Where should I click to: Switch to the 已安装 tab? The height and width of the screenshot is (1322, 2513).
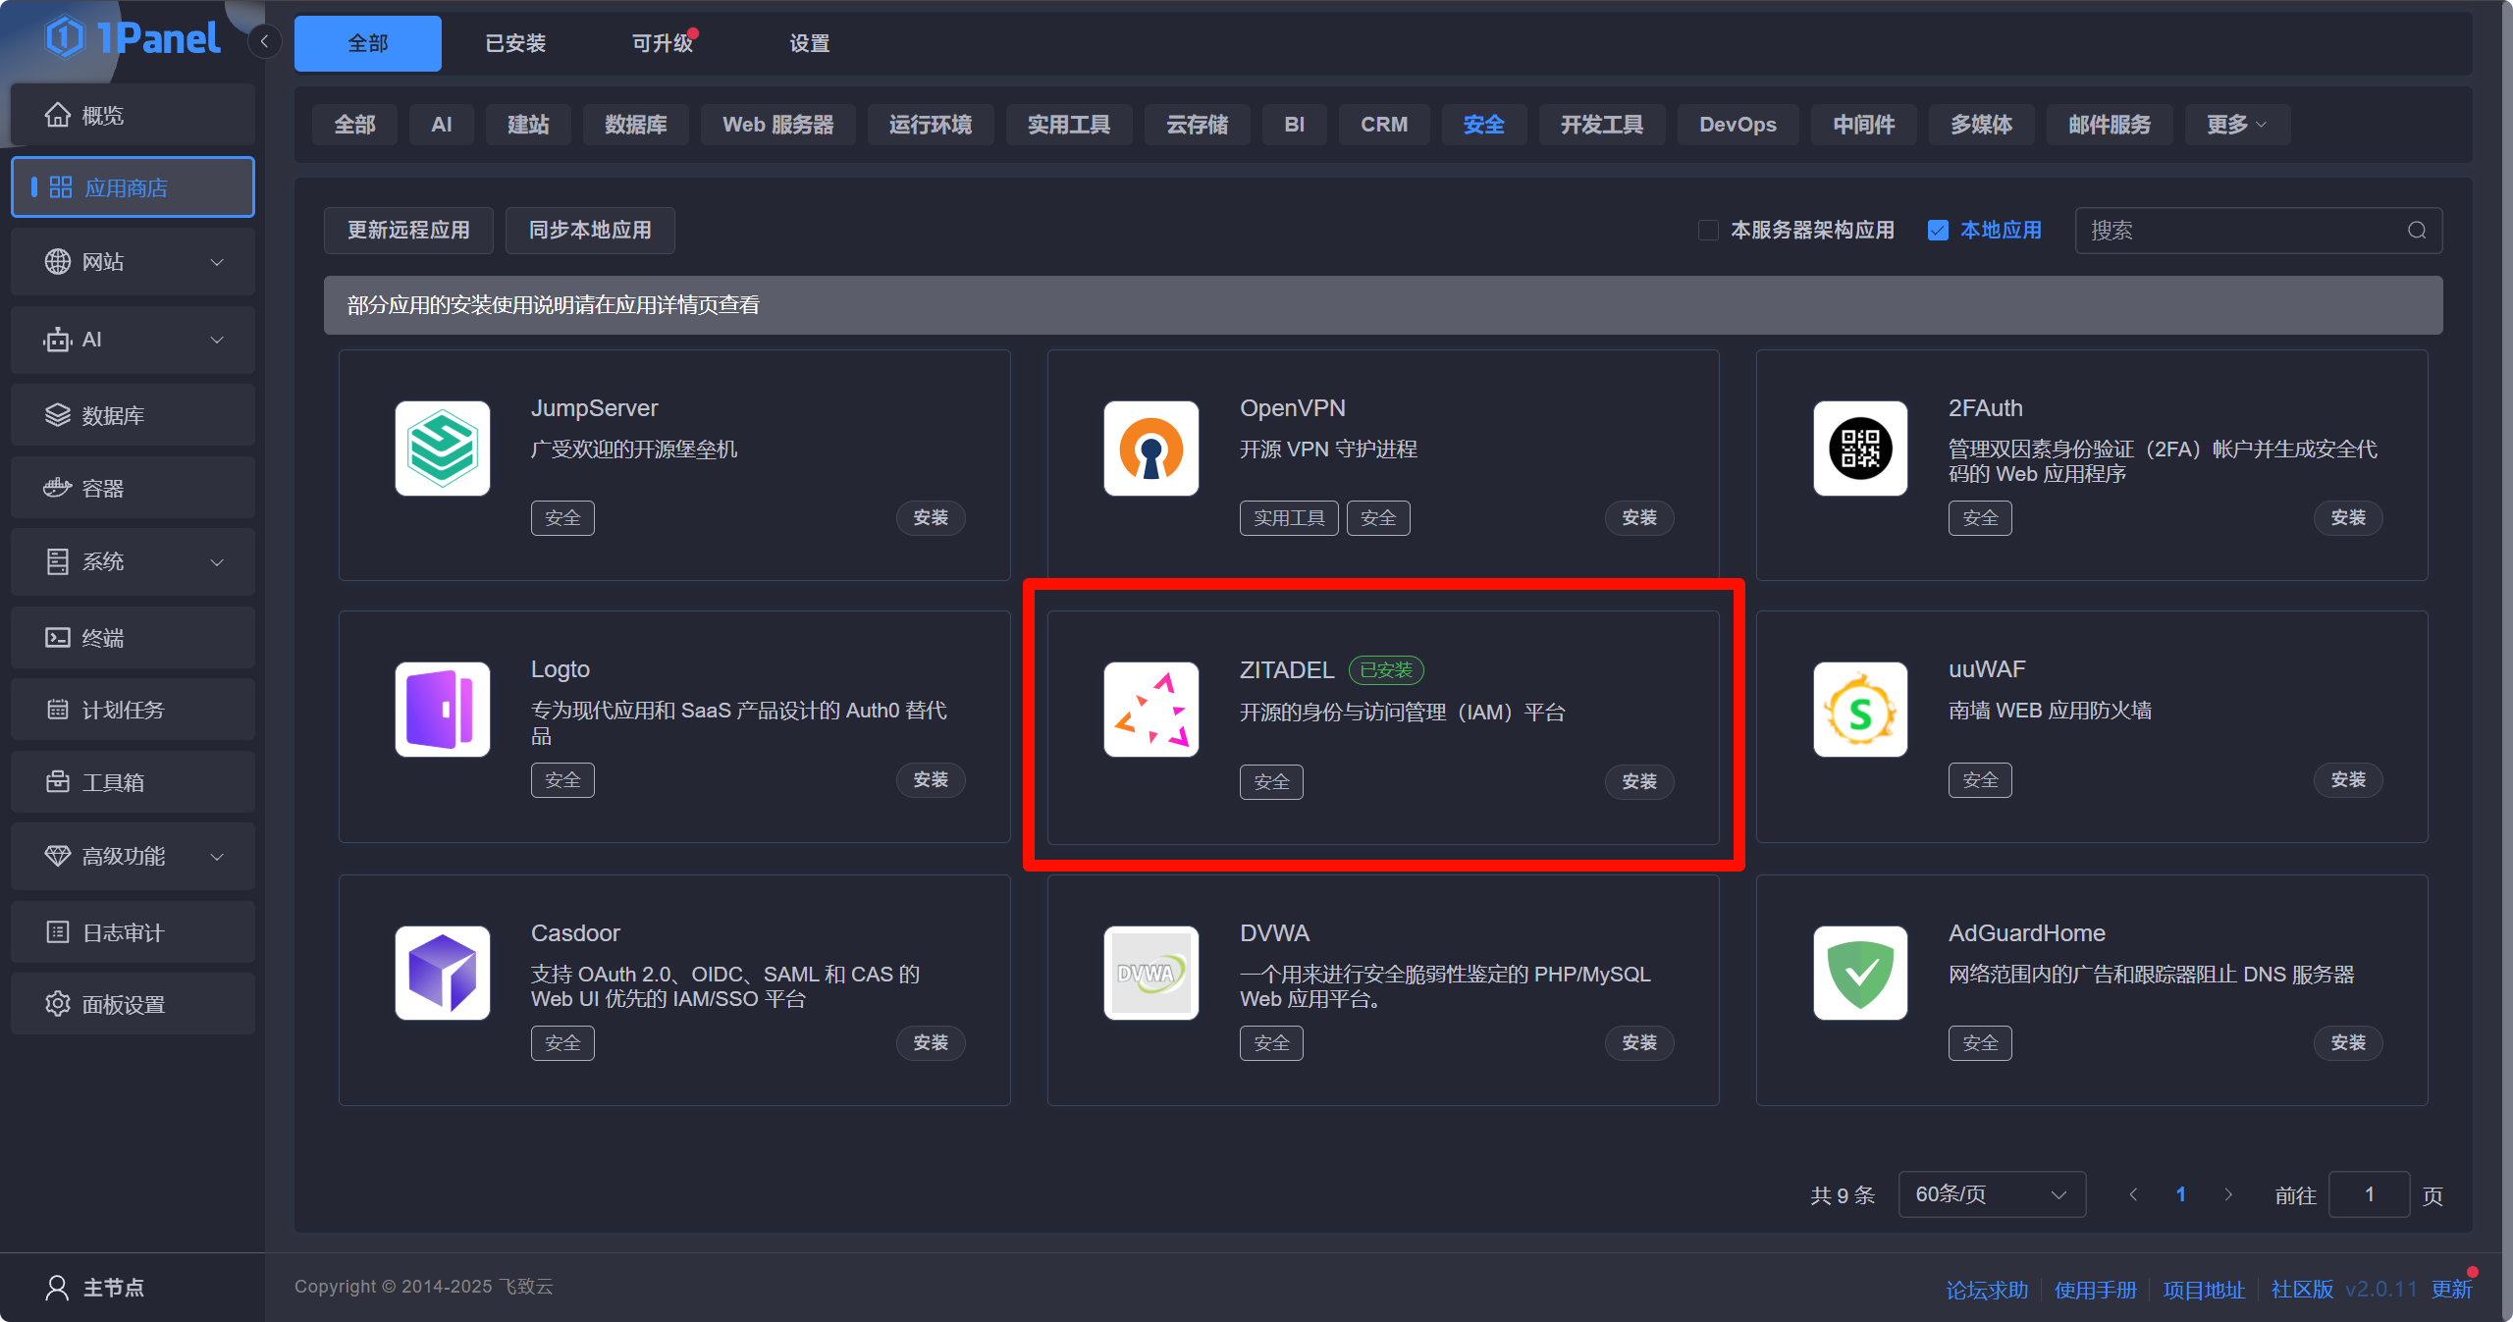(514, 43)
